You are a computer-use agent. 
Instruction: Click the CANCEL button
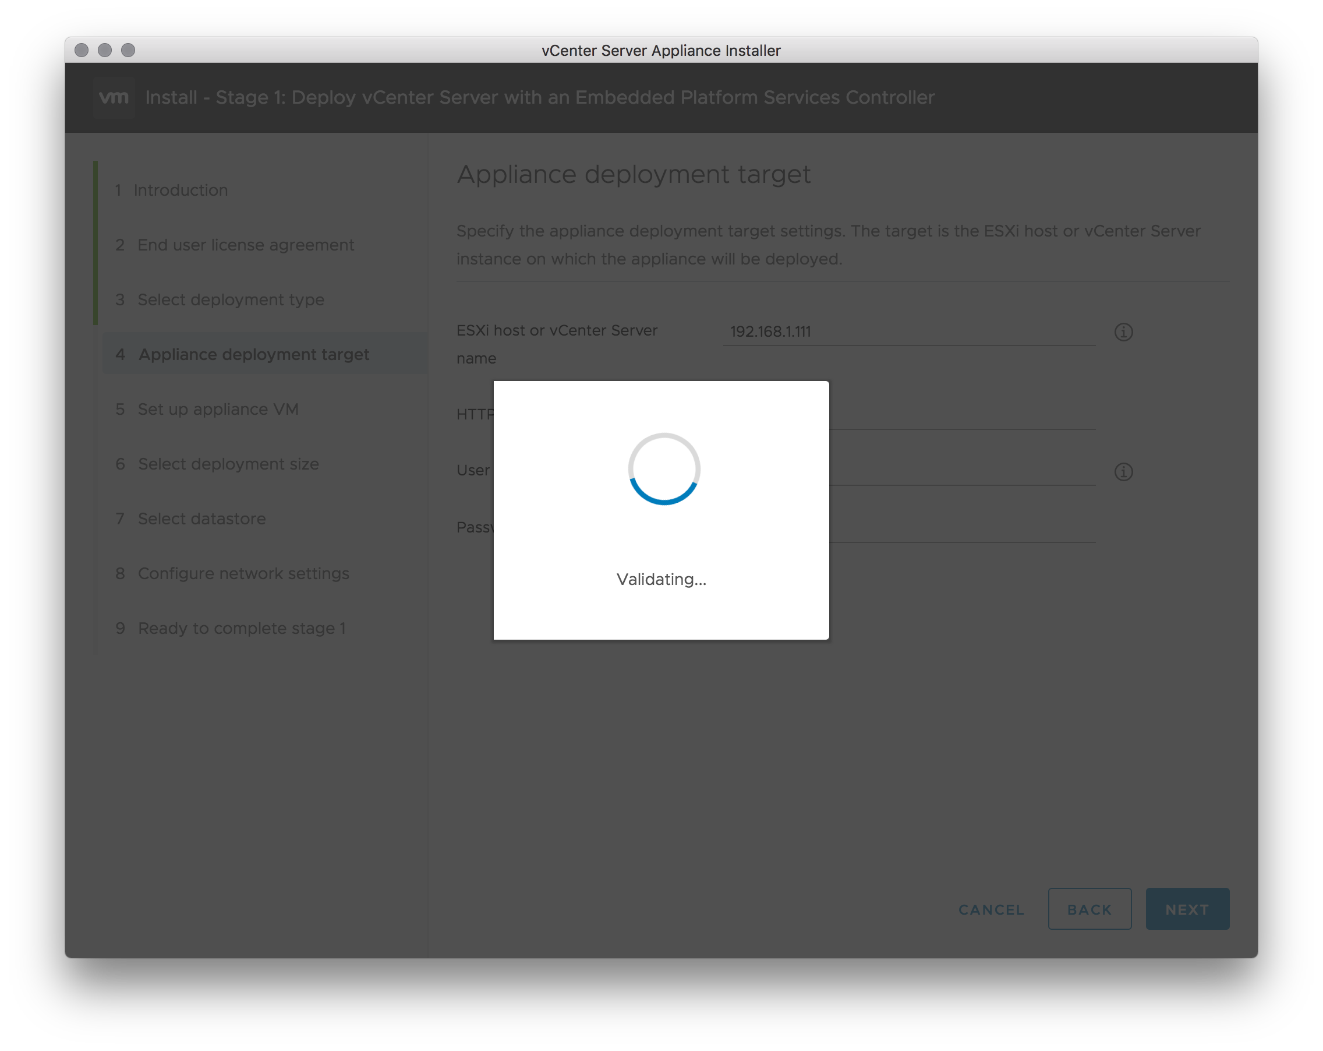click(991, 909)
